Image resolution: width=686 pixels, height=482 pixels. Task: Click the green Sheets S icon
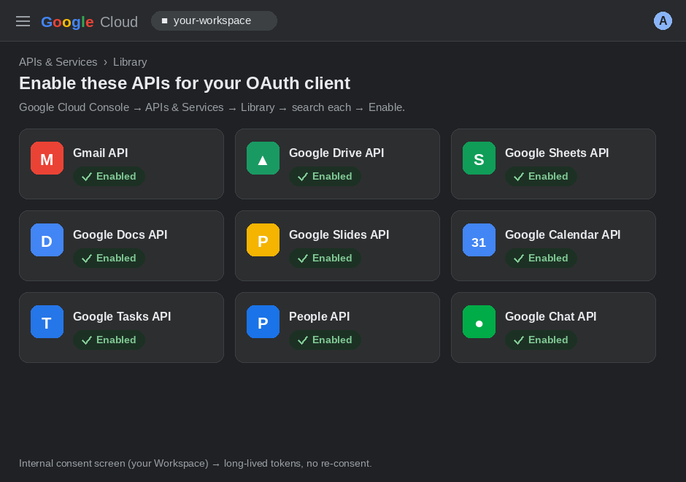coord(479,158)
